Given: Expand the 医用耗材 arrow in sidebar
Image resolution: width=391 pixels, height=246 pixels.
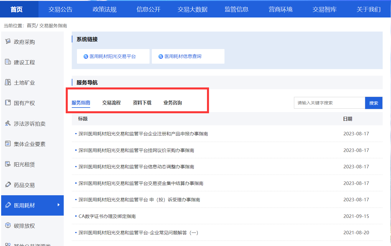Looking at the screenshot, I should point(59,205).
